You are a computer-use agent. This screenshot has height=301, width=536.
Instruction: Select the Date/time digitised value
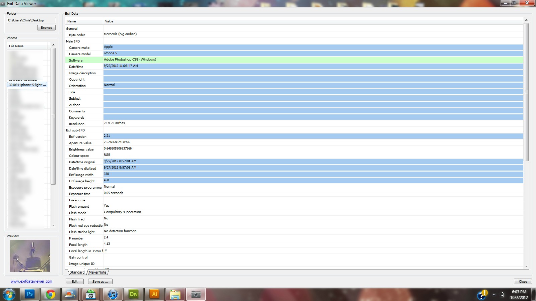pos(120,168)
